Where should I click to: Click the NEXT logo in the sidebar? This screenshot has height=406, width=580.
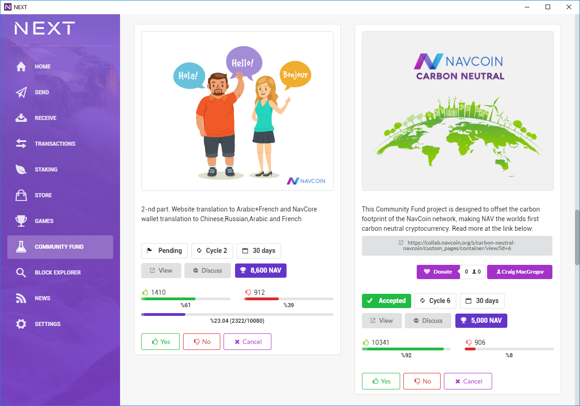pyautogui.click(x=45, y=29)
